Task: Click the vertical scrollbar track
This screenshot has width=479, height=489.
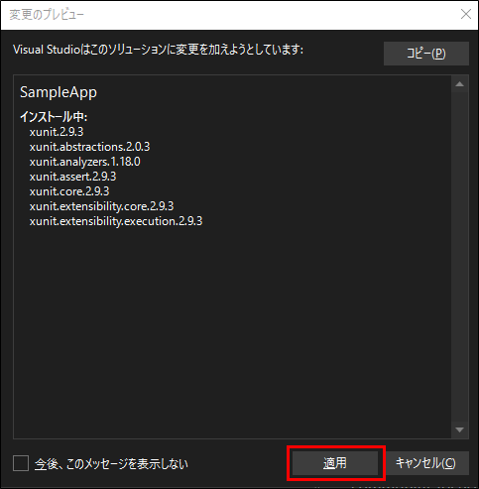Action: 459,257
